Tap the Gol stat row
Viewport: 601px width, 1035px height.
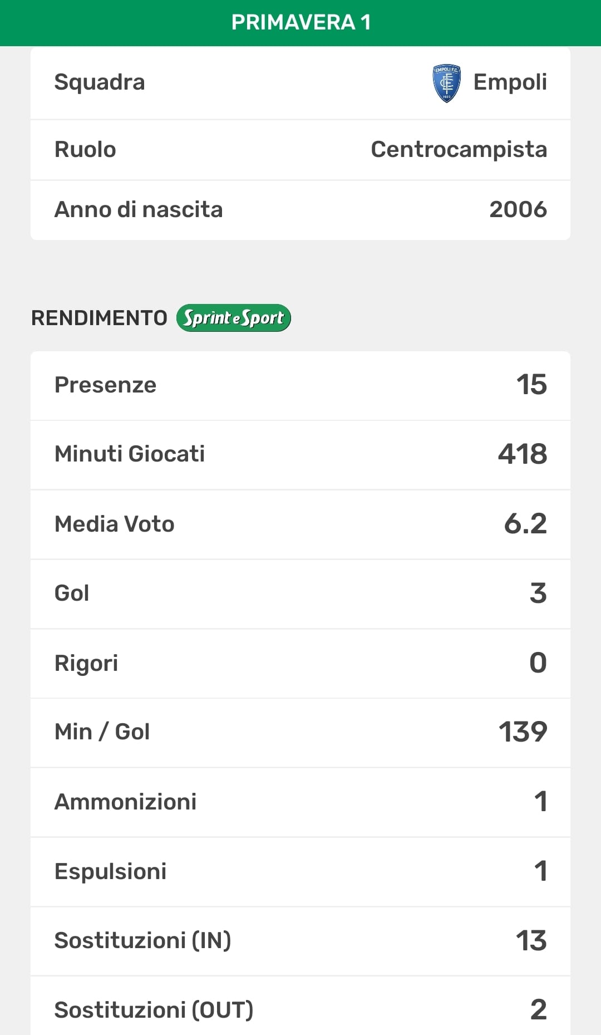point(300,593)
